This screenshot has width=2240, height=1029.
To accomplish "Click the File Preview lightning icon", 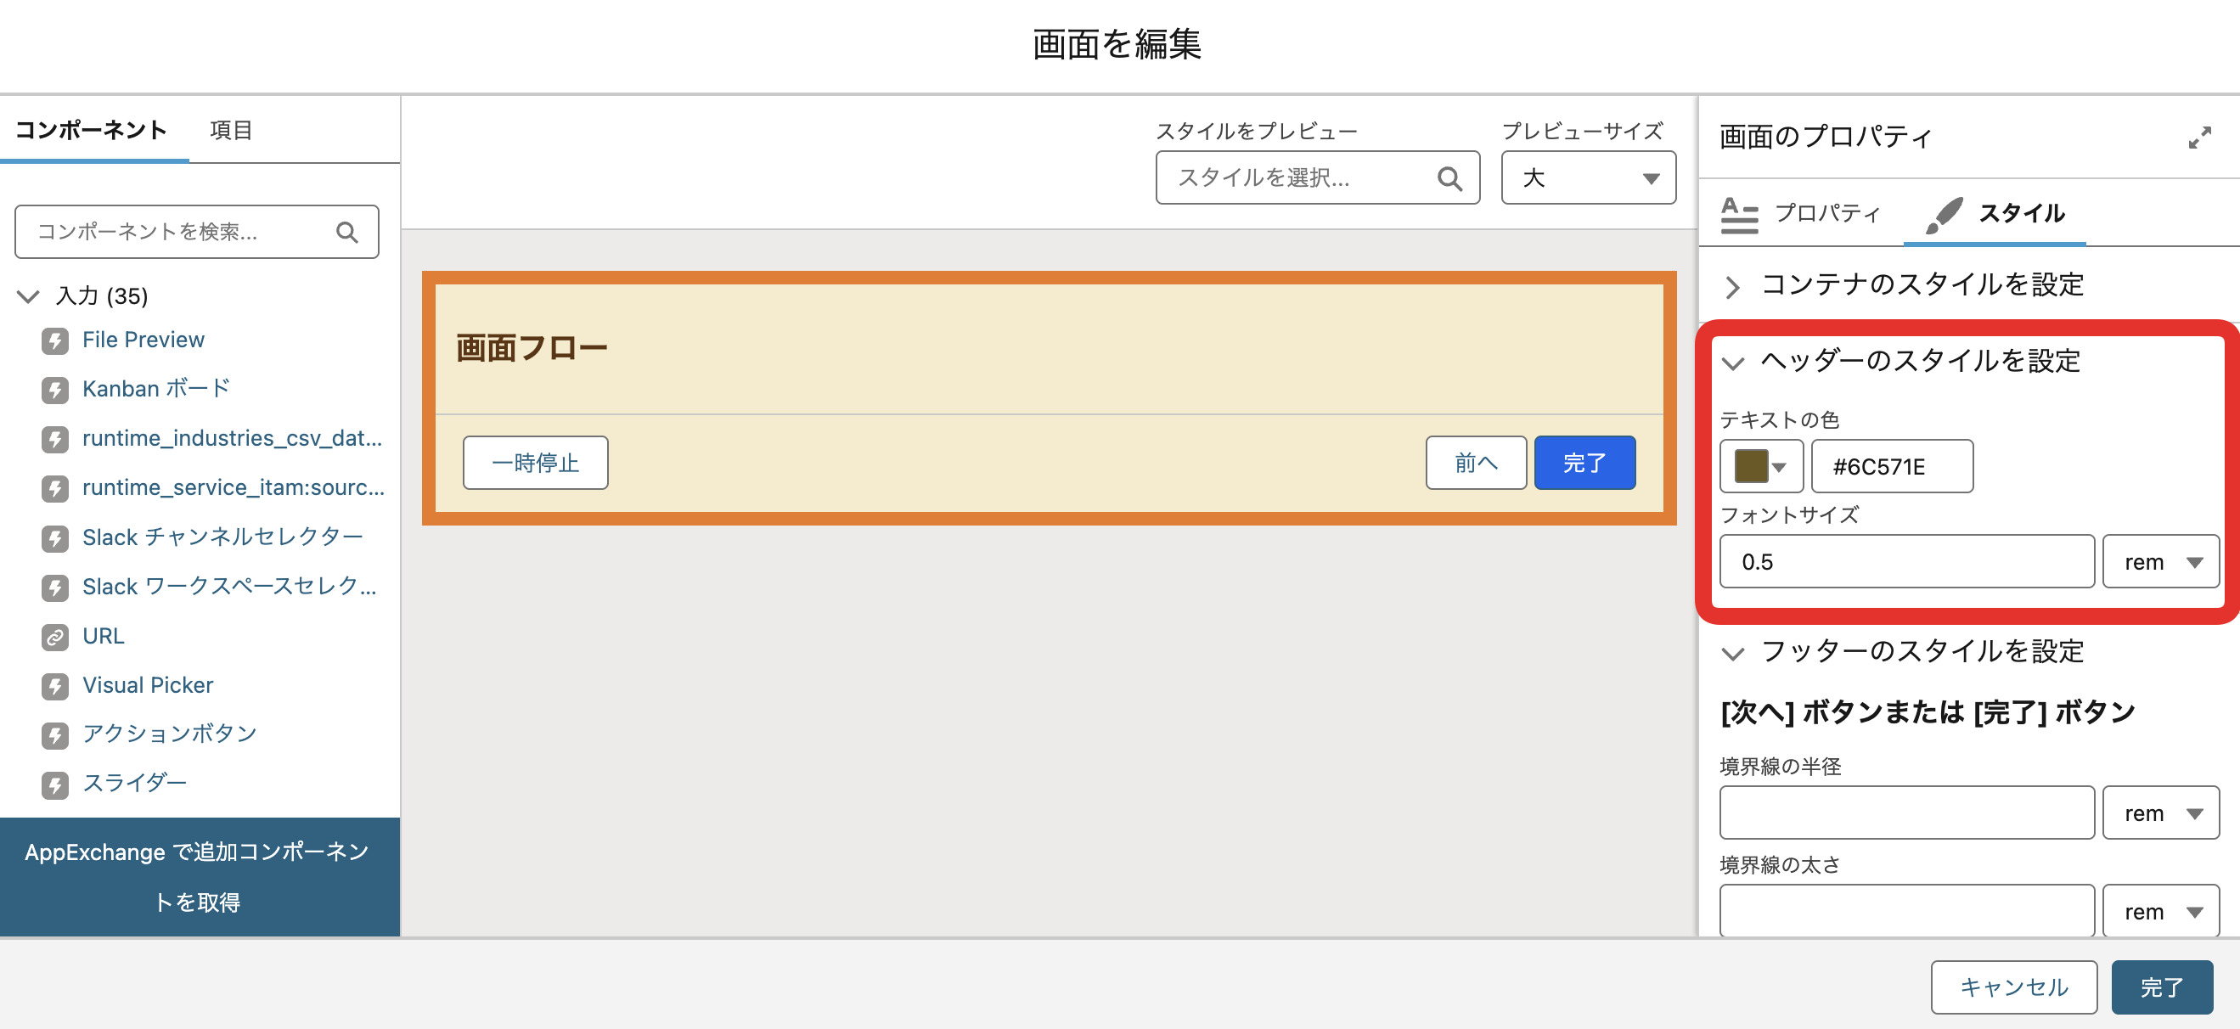I will point(55,340).
